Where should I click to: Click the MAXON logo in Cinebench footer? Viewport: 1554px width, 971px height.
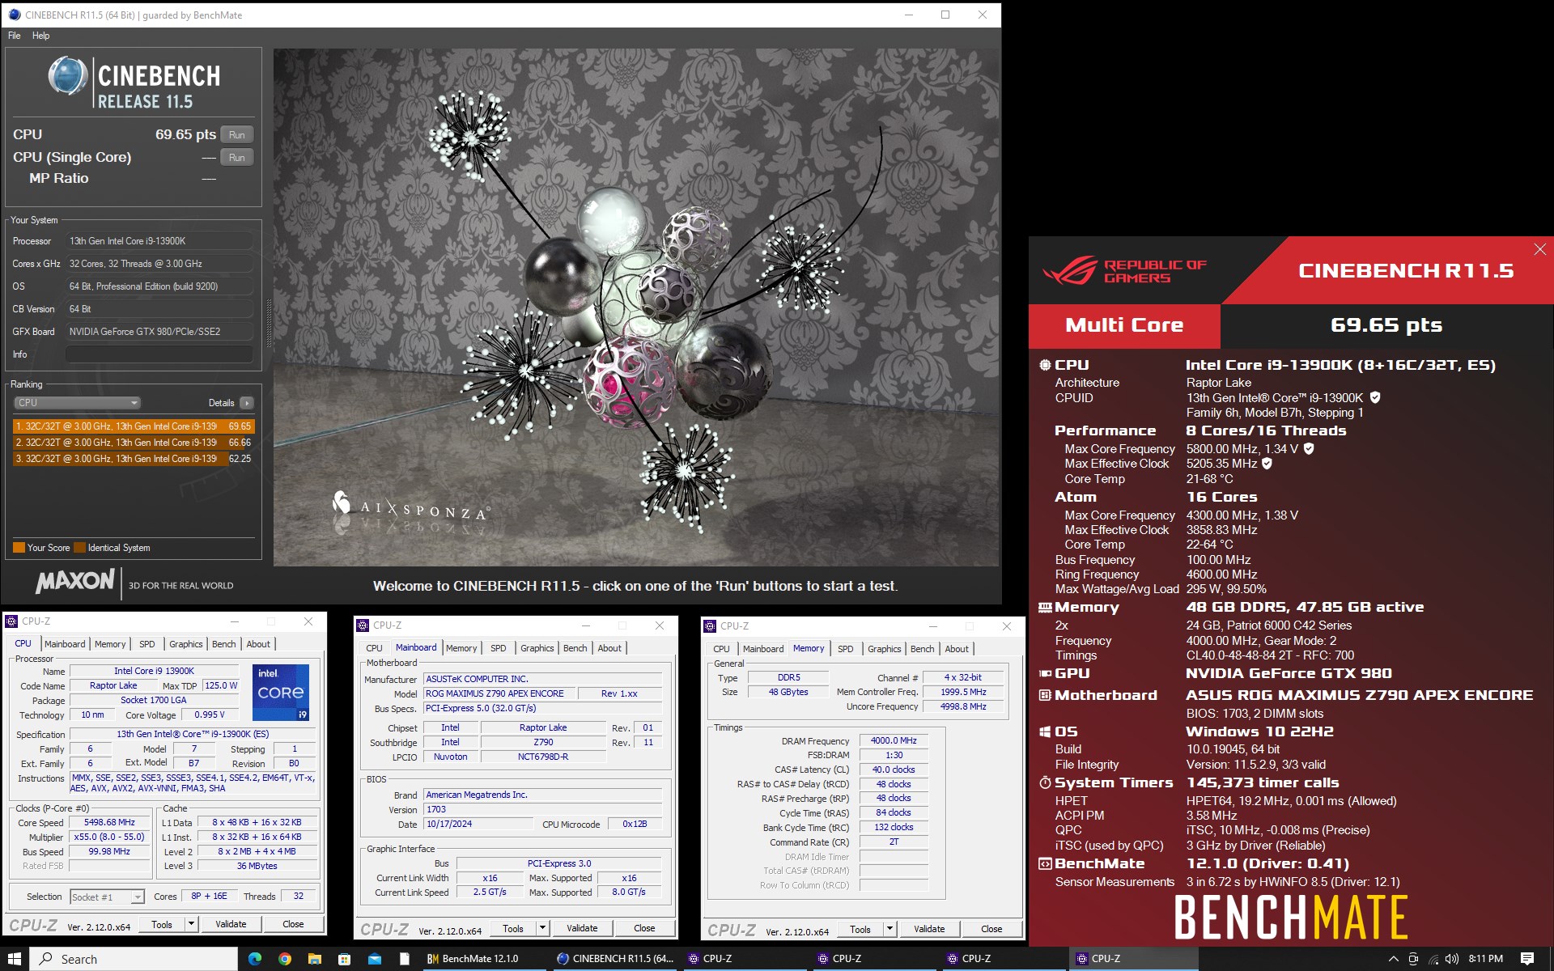point(75,581)
